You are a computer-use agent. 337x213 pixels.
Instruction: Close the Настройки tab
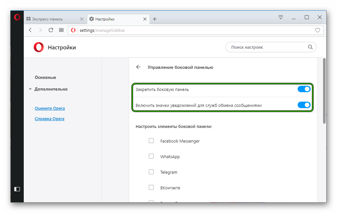click(x=145, y=19)
